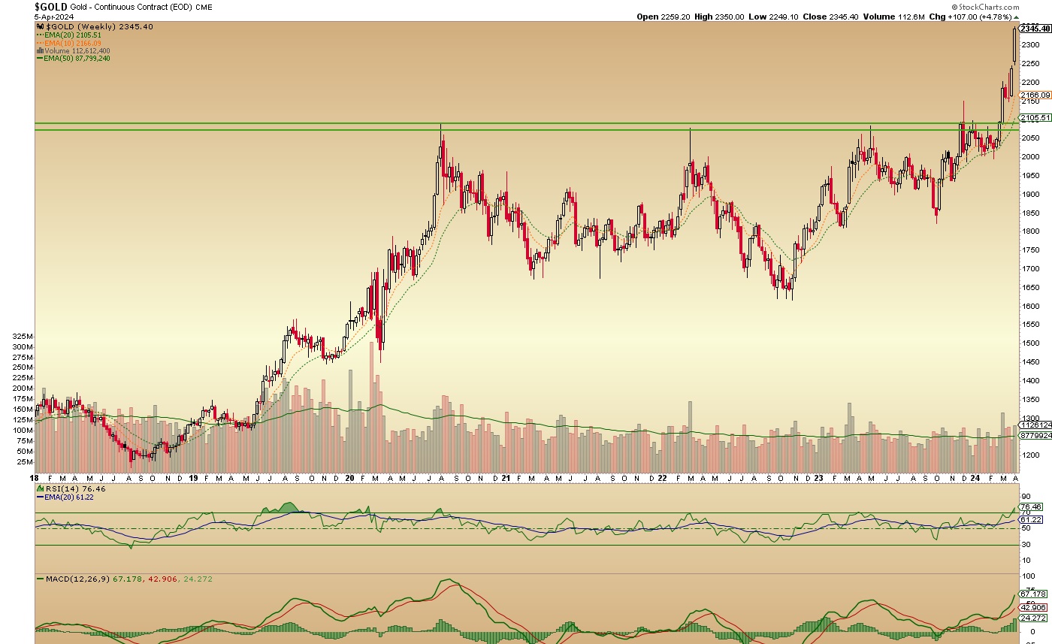Click the solid green EMA(50) legend line
The height and width of the screenshot is (644, 1052).
(40, 58)
